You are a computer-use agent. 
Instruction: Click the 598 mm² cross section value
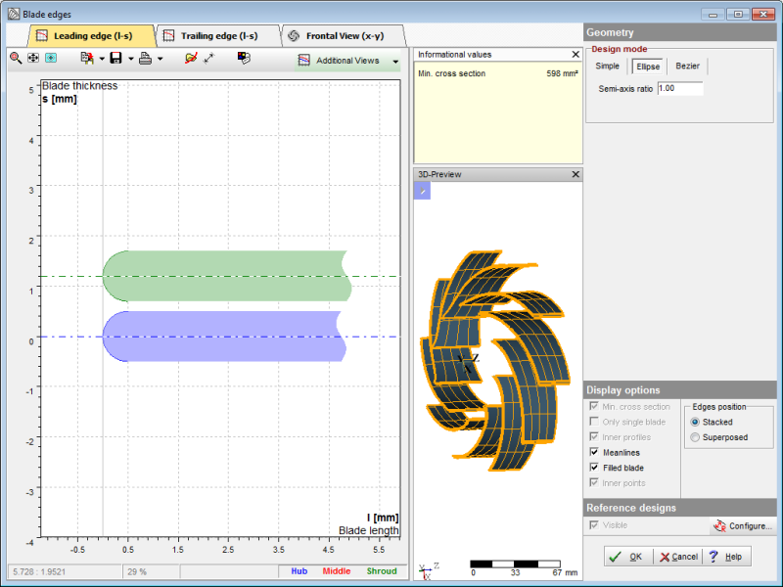pyautogui.click(x=562, y=73)
